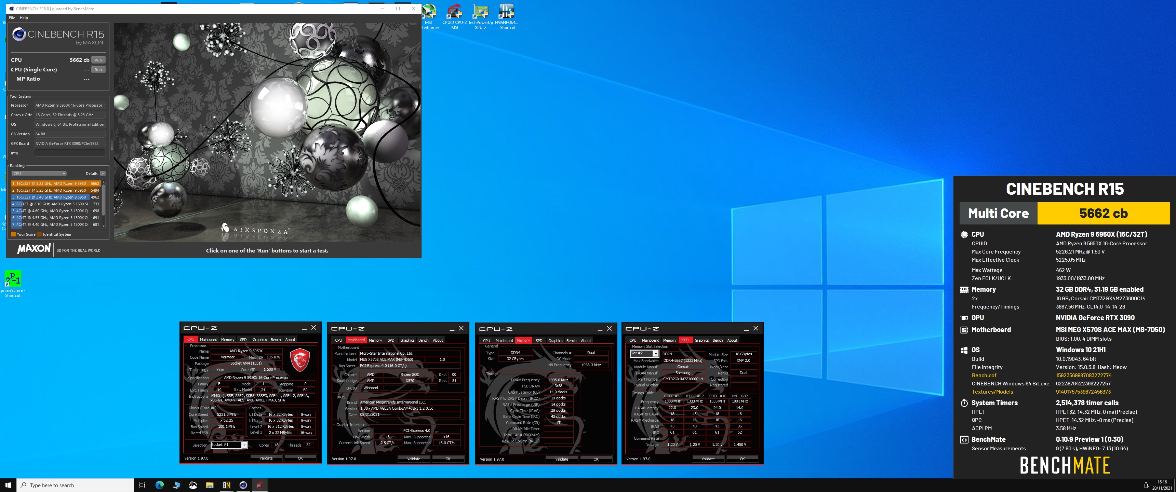Click the Bench.cof link in BenchMate
This screenshot has height=492, width=1176.
tap(984, 375)
